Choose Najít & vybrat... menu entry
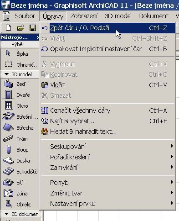Image resolution: width=179 pixels, height=221 pixels. 108,121
